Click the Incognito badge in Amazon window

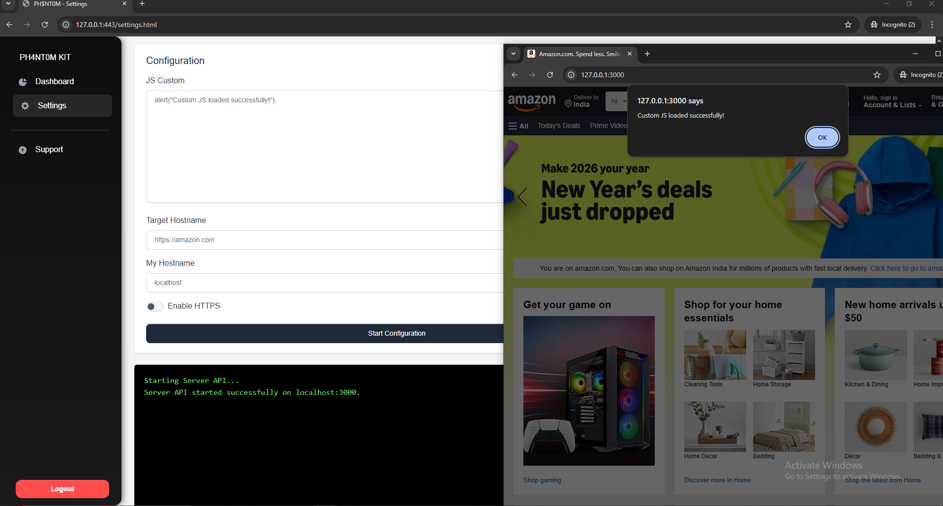(x=919, y=75)
